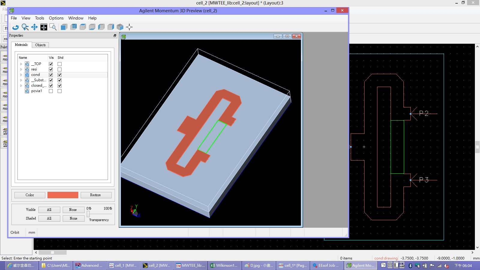Open the File menu
The height and width of the screenshot is (270, 480).
pyautogui.click(x=14, y=18)
